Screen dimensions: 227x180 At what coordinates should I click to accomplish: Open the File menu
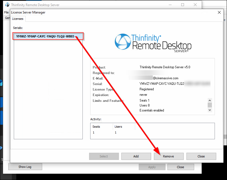(7, 12)
